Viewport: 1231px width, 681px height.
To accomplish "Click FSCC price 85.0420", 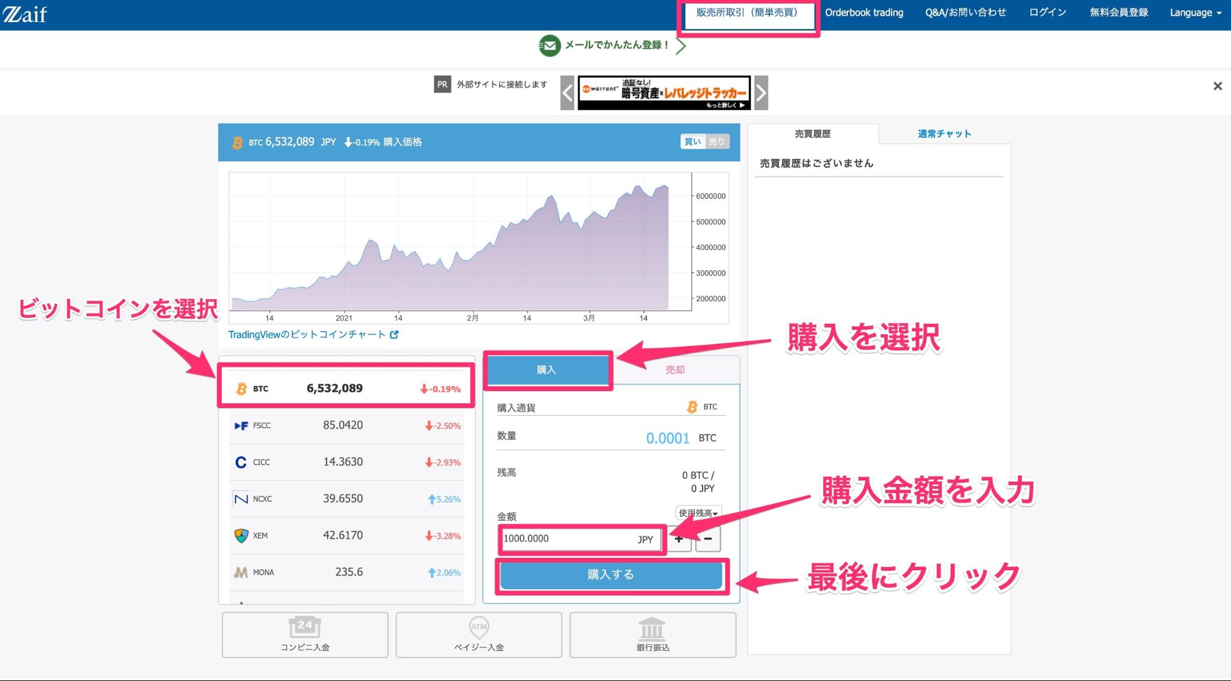I will [342, 425].
